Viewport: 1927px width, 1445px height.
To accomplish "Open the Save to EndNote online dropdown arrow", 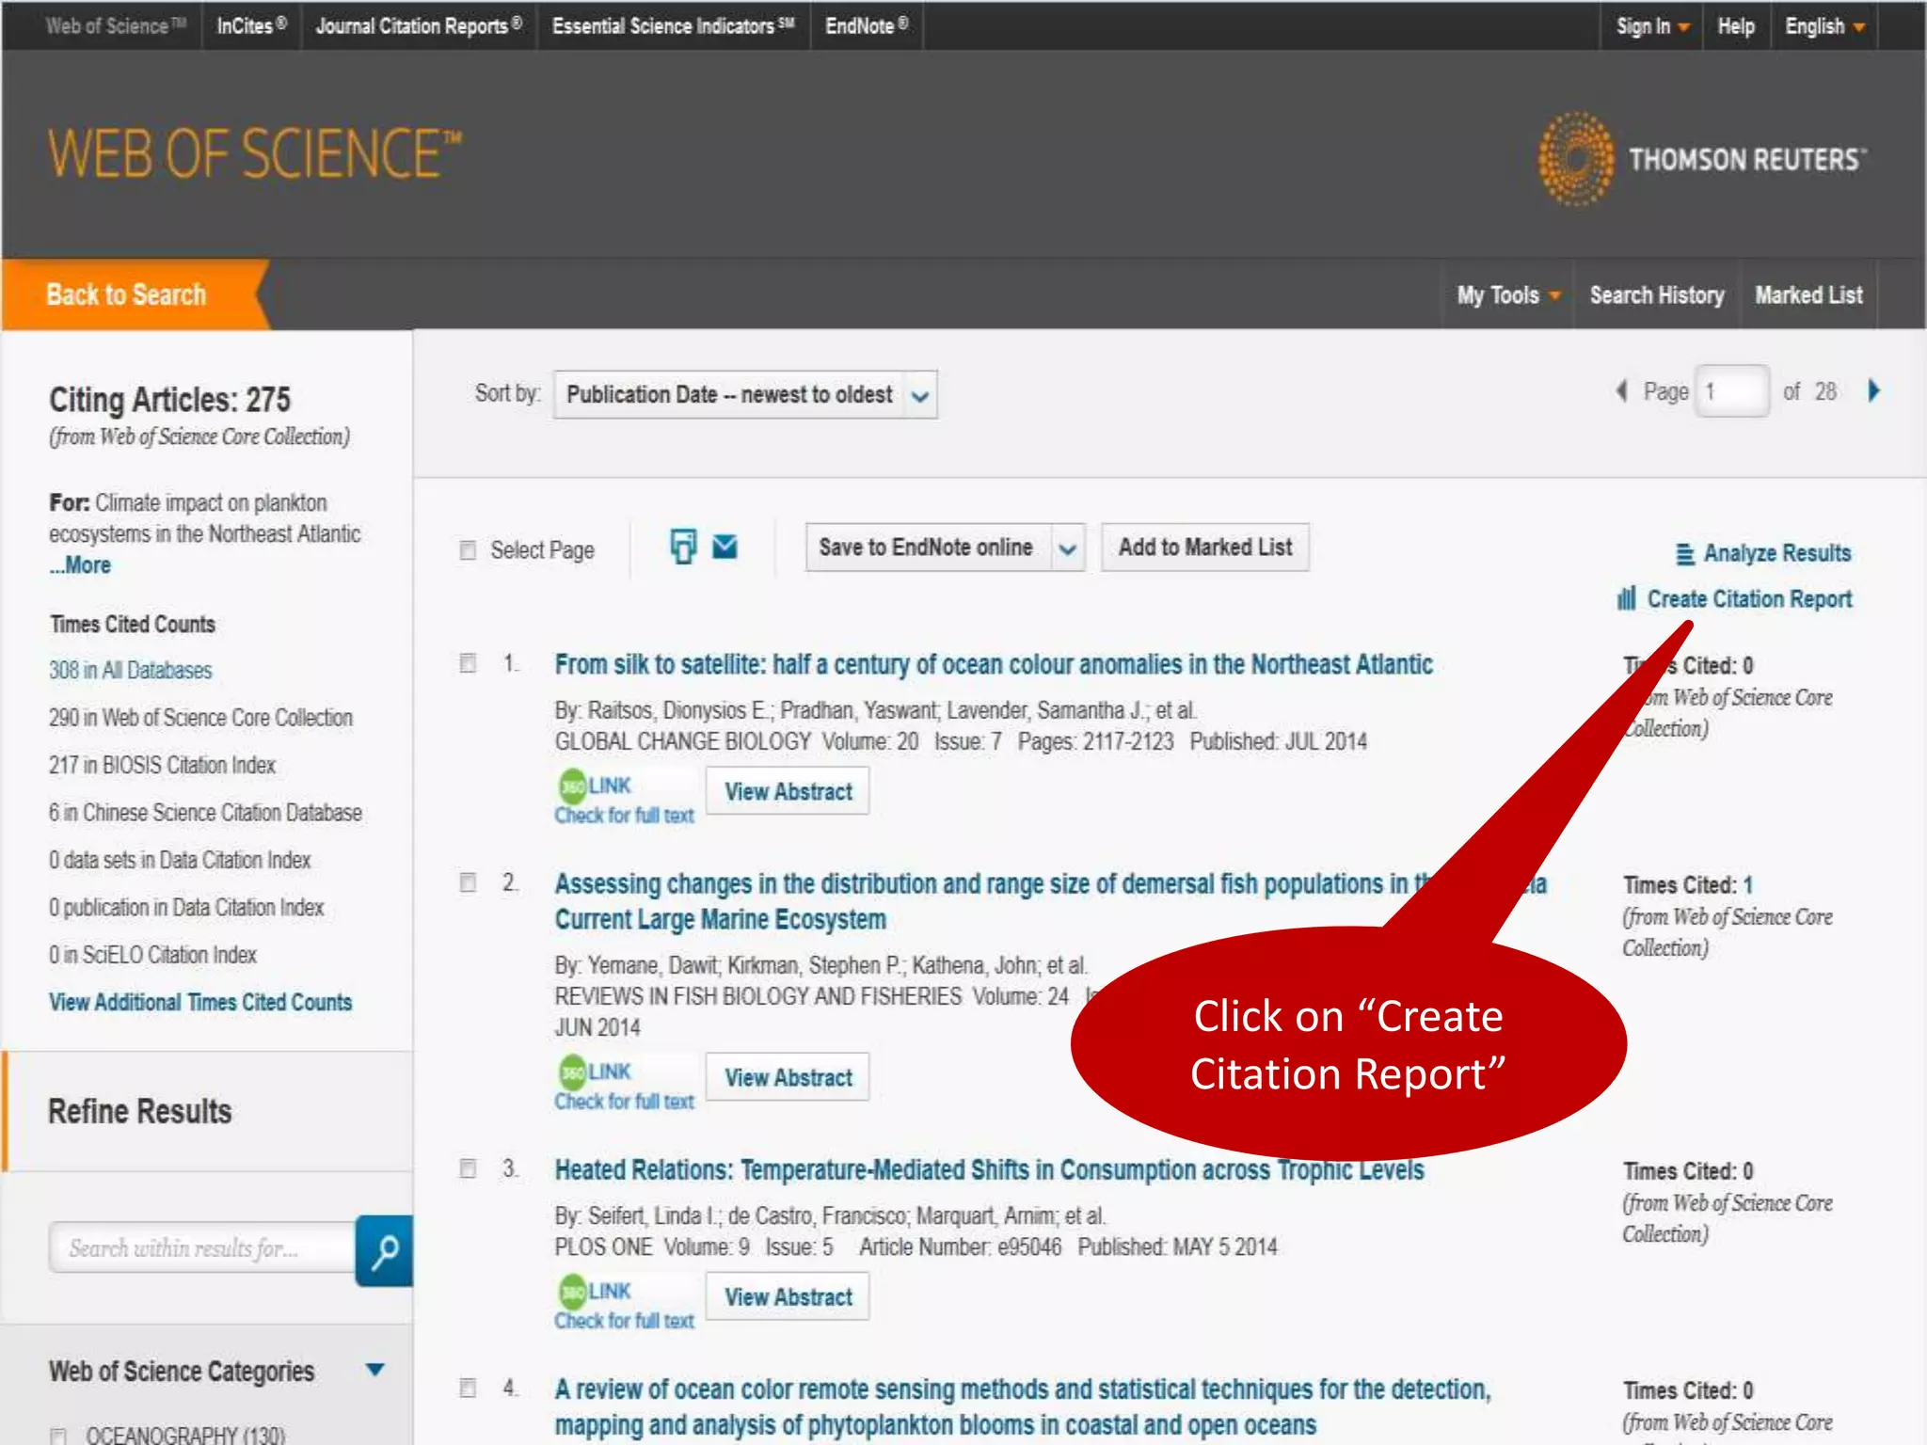I will click(1067, 548).
